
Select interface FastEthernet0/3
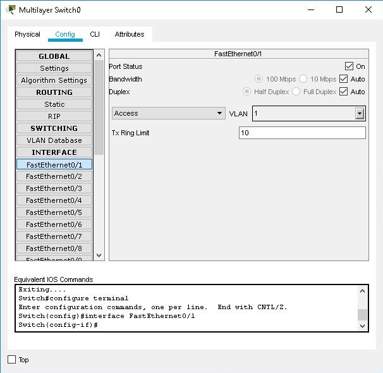[54, 188]
